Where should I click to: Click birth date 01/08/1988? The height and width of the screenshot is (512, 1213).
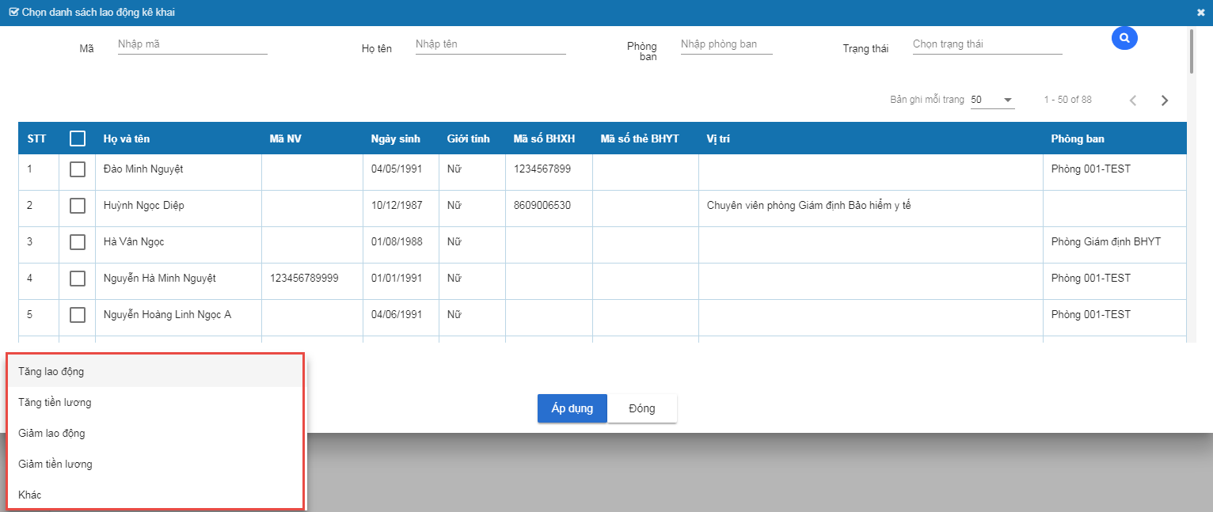397,242
